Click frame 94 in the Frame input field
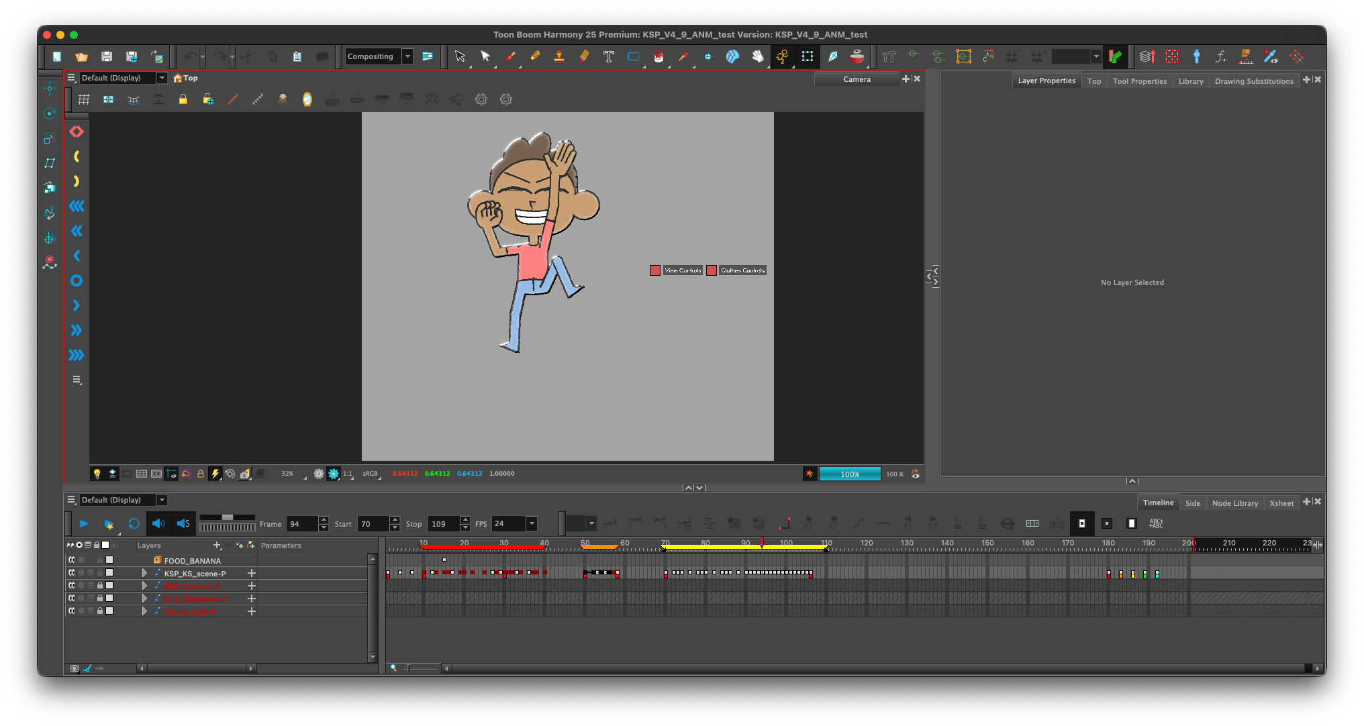This screenshot has width=1364, height=726. (x=303, y=524)
